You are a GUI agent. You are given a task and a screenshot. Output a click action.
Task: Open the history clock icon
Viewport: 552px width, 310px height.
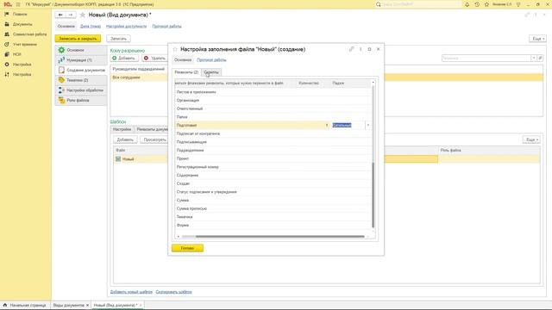tap(477, 4)
